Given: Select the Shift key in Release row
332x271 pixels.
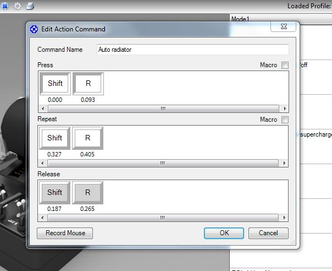Looking at the screenshot, I should click(54, 192).
